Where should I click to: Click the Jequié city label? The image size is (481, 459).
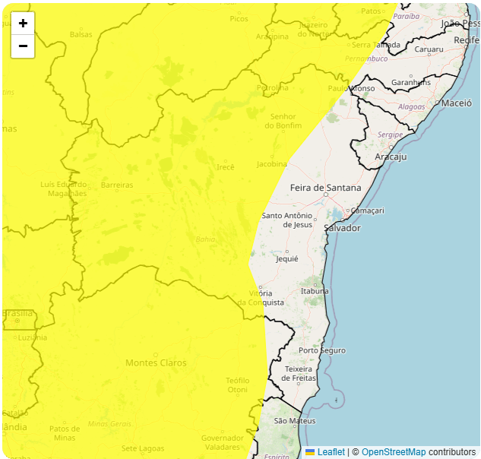tap(286, 258)
